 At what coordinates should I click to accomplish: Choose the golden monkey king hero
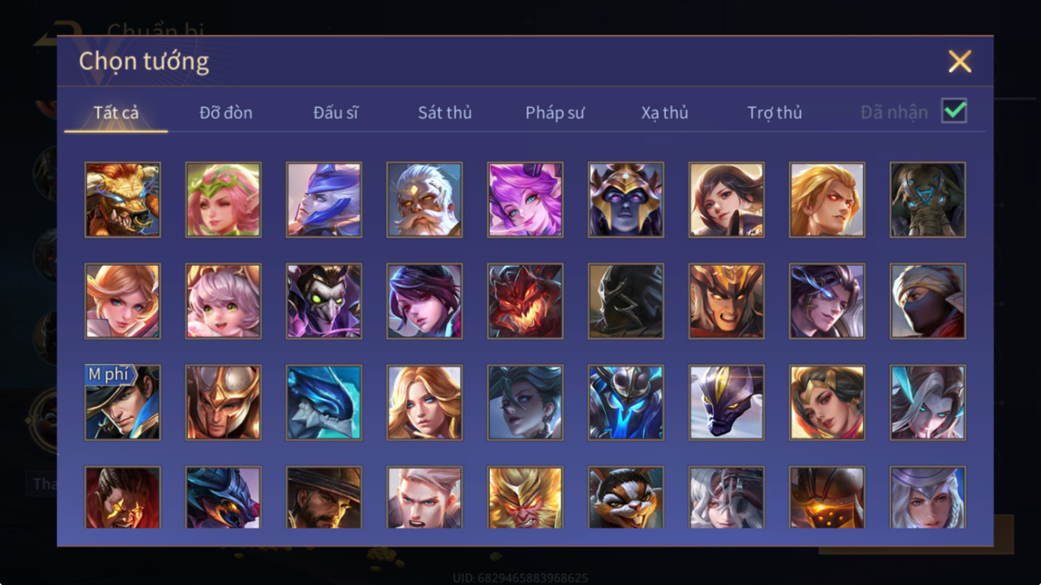[x=525, y=497]
